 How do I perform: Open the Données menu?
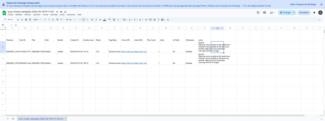click(54, 15)
